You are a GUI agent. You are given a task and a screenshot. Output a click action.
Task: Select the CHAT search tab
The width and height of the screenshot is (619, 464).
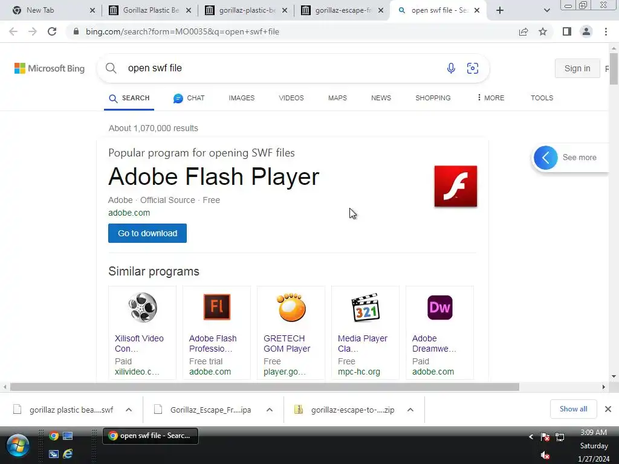(189, 98)
